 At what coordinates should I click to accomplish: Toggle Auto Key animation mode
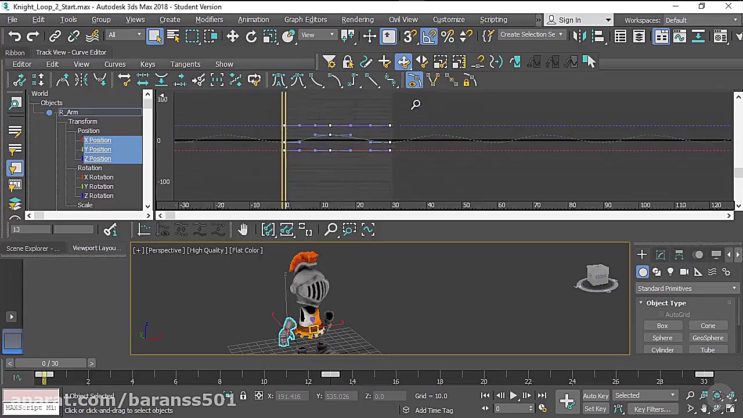[x=596, y=396]
